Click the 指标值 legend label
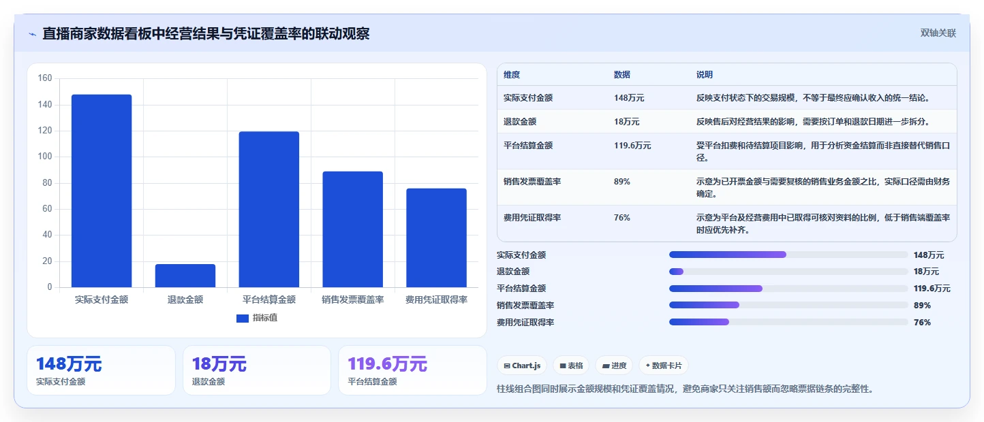Viewport: 984px width, 422px height. (x=265, y=318)
